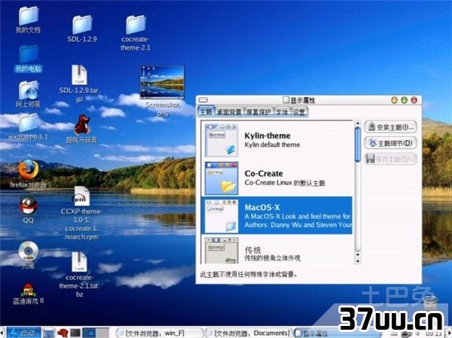
Task: Select the SDL-1.2.9.tar.gz archive file
Action: pos(80,75)
